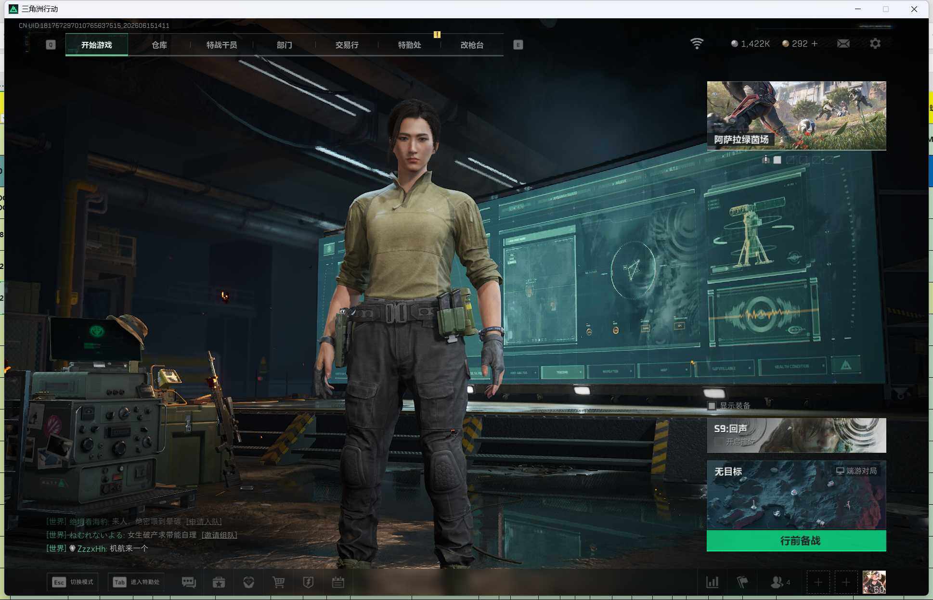Switch to the 仓库 tab
The image size is (933, 600).
(159, 45)
